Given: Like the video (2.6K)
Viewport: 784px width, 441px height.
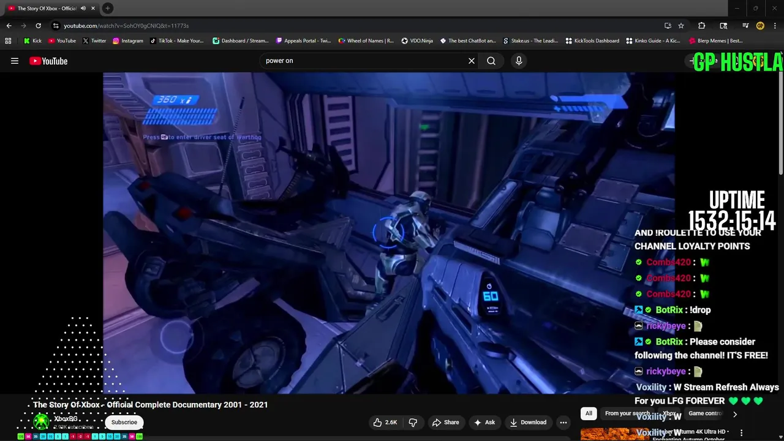Looking at the screenshot, I should pyautogui.click(x=385, y=422).
